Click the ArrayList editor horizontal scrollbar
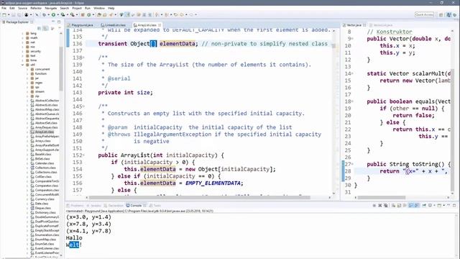This screenshot has height=259, width=460. [200, 198]
